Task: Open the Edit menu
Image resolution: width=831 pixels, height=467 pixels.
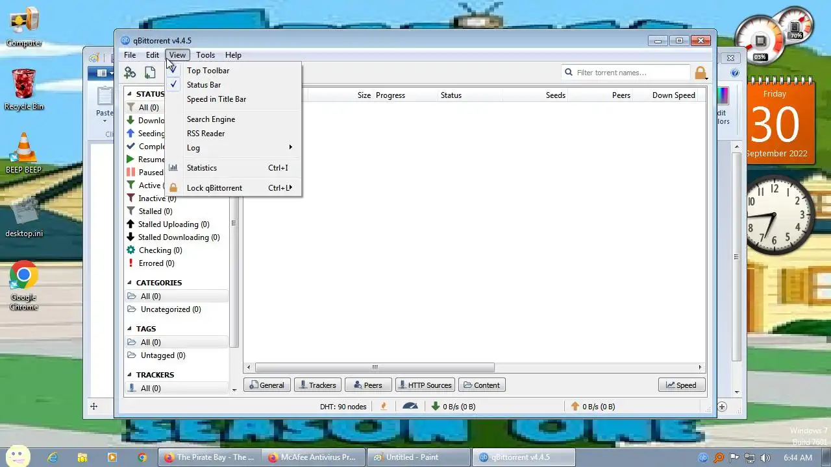Action: [x=152, y=55]
